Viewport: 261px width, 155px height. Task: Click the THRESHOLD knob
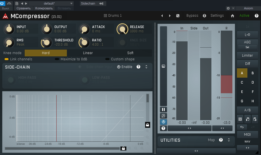46,42
